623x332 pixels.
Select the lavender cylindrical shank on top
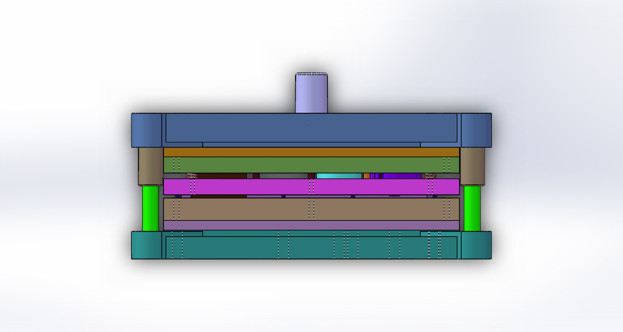311,93
